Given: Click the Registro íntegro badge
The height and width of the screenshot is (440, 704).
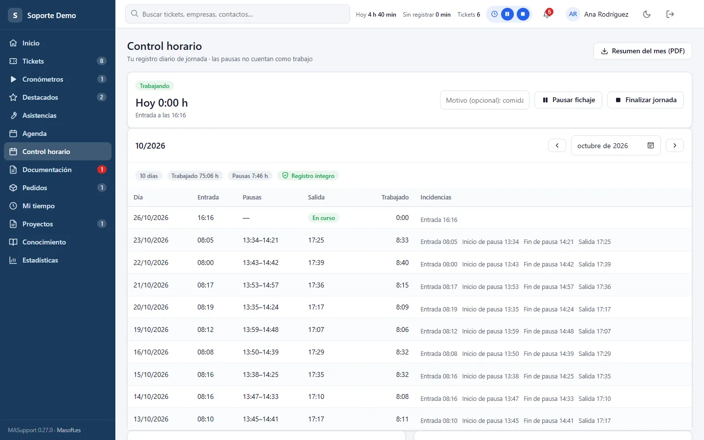Looking at the screenshot, I should coord(308,176).
